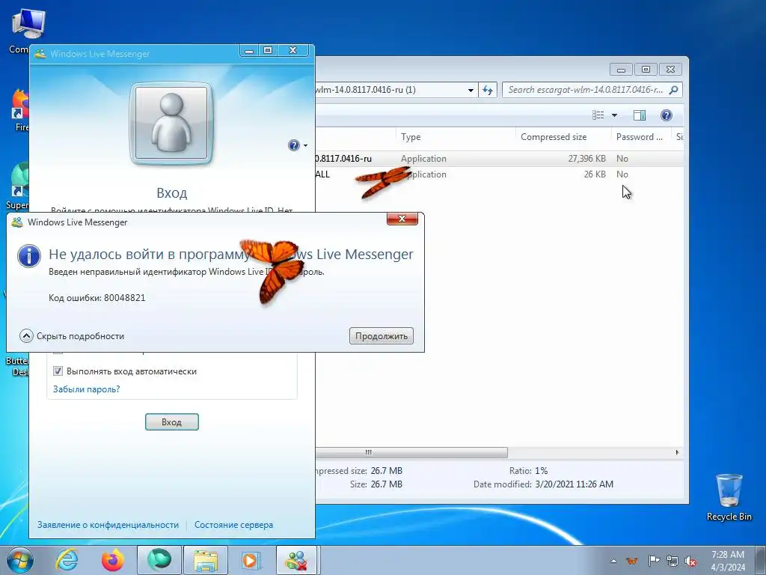The image size is (766, 575).
Task: Open Windows Media Player from taskbar
Action: pyautogui.click(x=251, y=560)
